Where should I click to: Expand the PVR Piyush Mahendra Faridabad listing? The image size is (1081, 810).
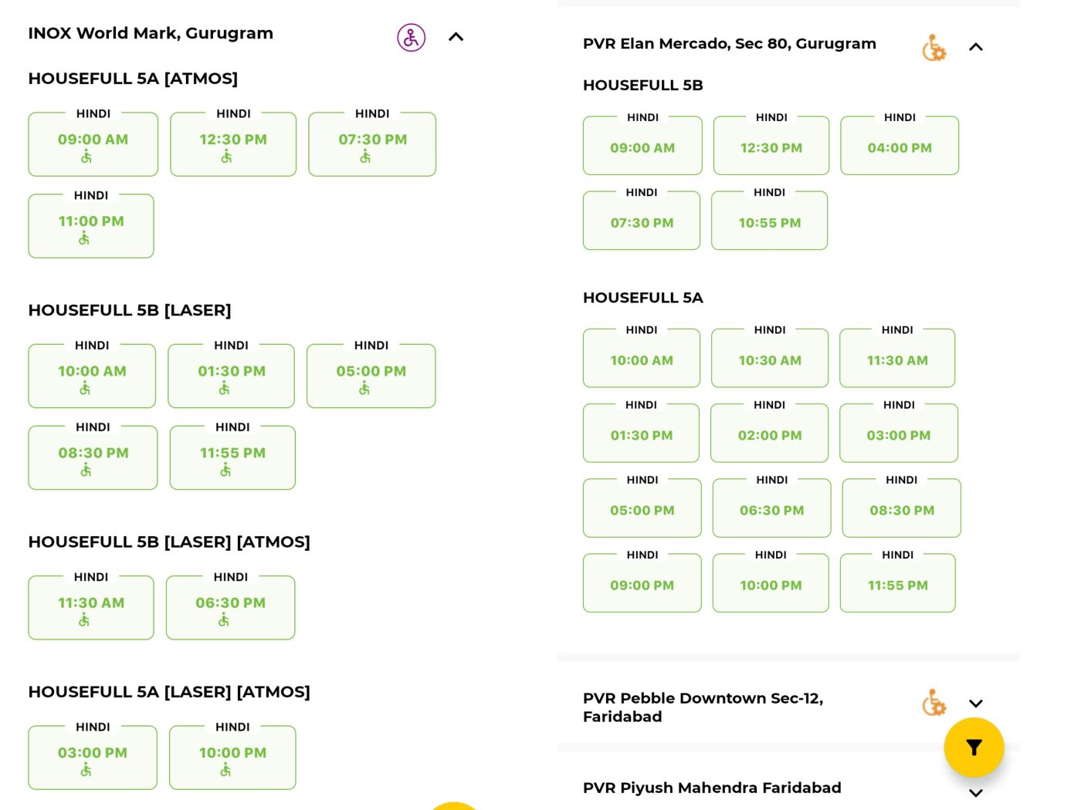coord(976,793)
